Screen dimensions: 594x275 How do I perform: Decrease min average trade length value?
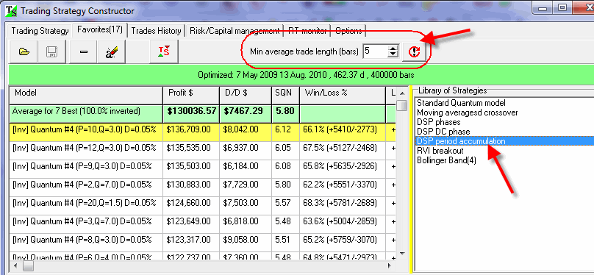(x=393, y=54)
